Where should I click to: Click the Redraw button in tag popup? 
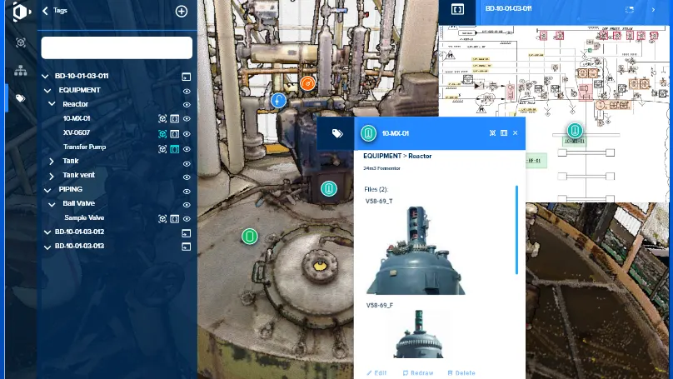(x=418, y=373)
